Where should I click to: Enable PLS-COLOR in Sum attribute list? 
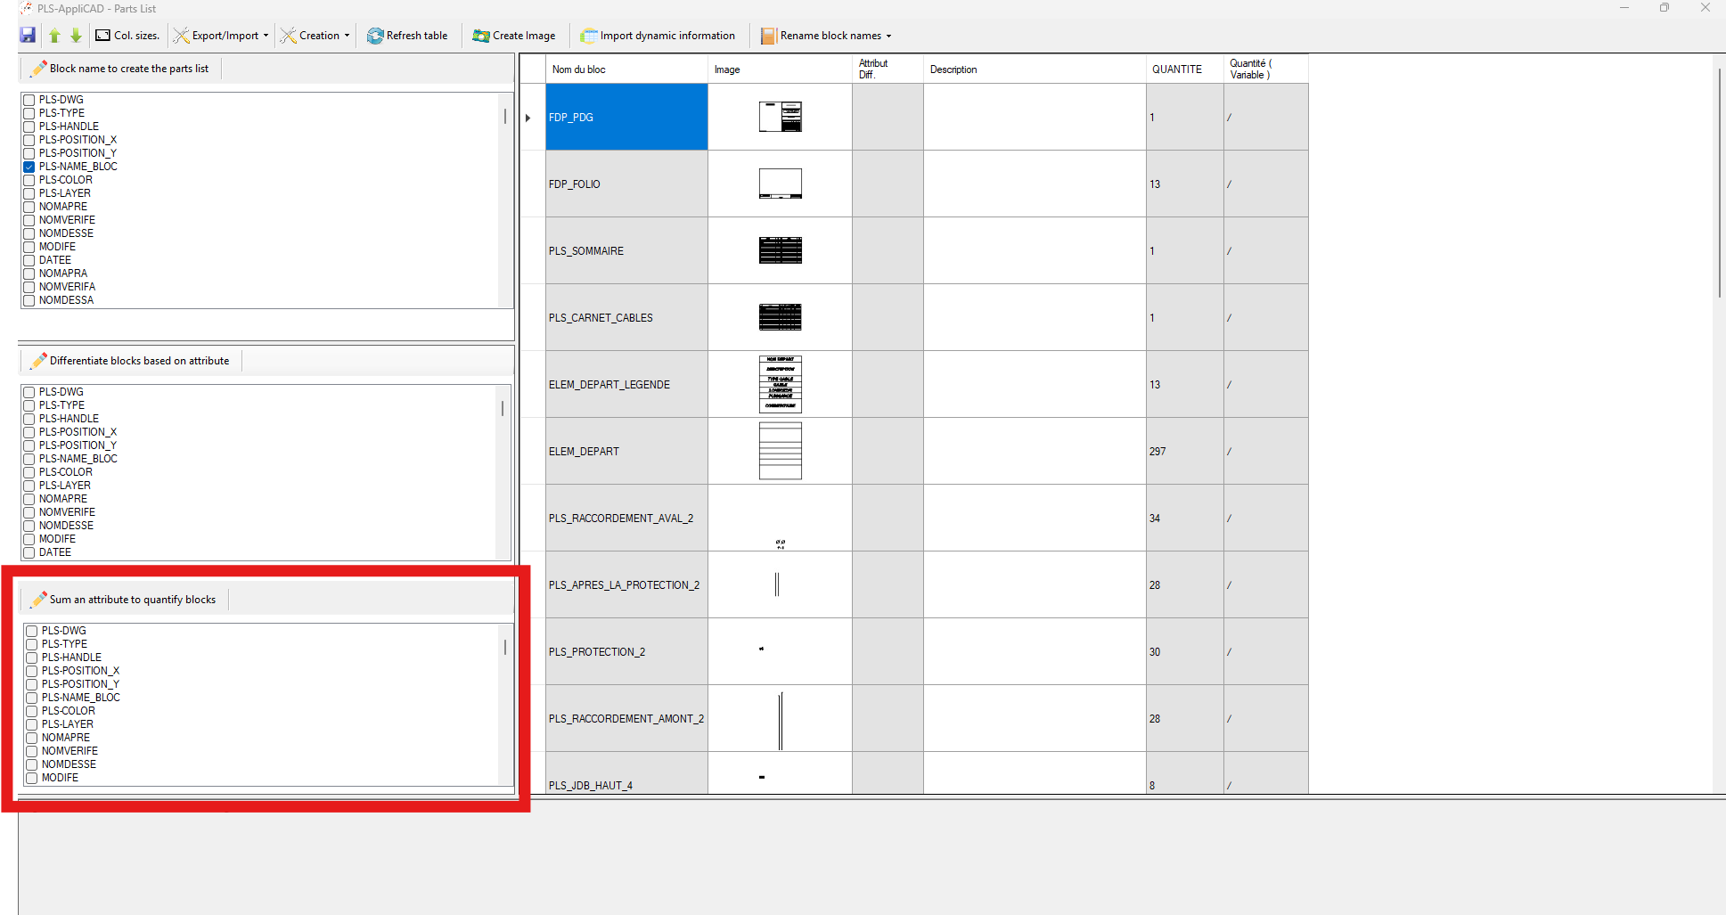coord(32,711)
